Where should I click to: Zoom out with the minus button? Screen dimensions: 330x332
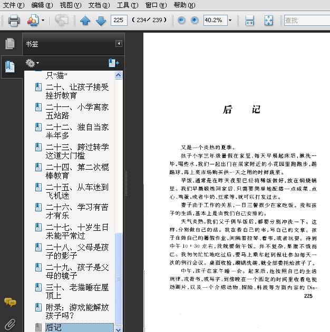pos(181,21)
